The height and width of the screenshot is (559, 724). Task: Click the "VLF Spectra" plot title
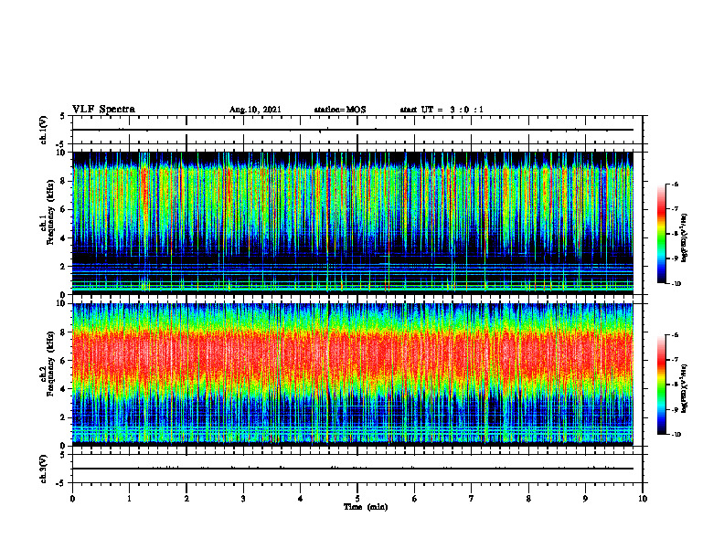pyautogui.click(x=104, y=110)
